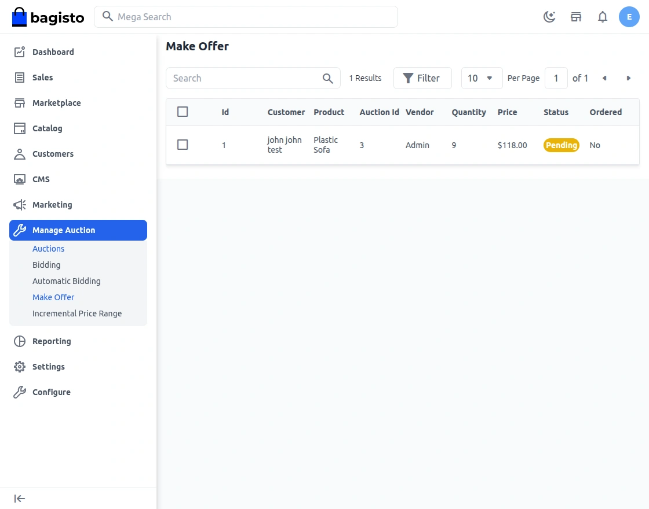This screenshot has width=649, height=509.
Task: Navigate to Incremental Price Range
Action: (76, 313)
